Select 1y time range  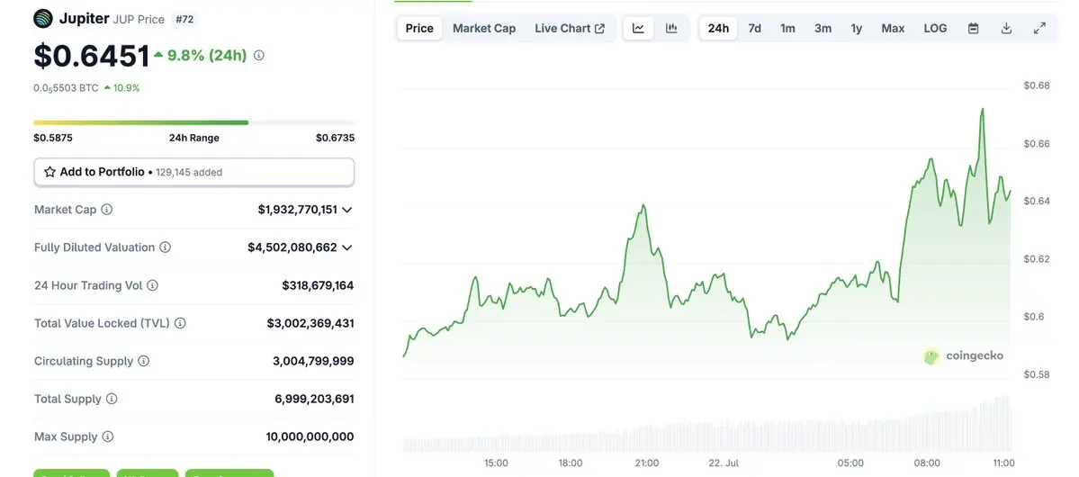pos(856,28)
